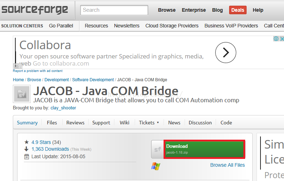Screen dimensions: 284x181
Task: Click the calendar Last Update icon
Action: click(26, 156)
